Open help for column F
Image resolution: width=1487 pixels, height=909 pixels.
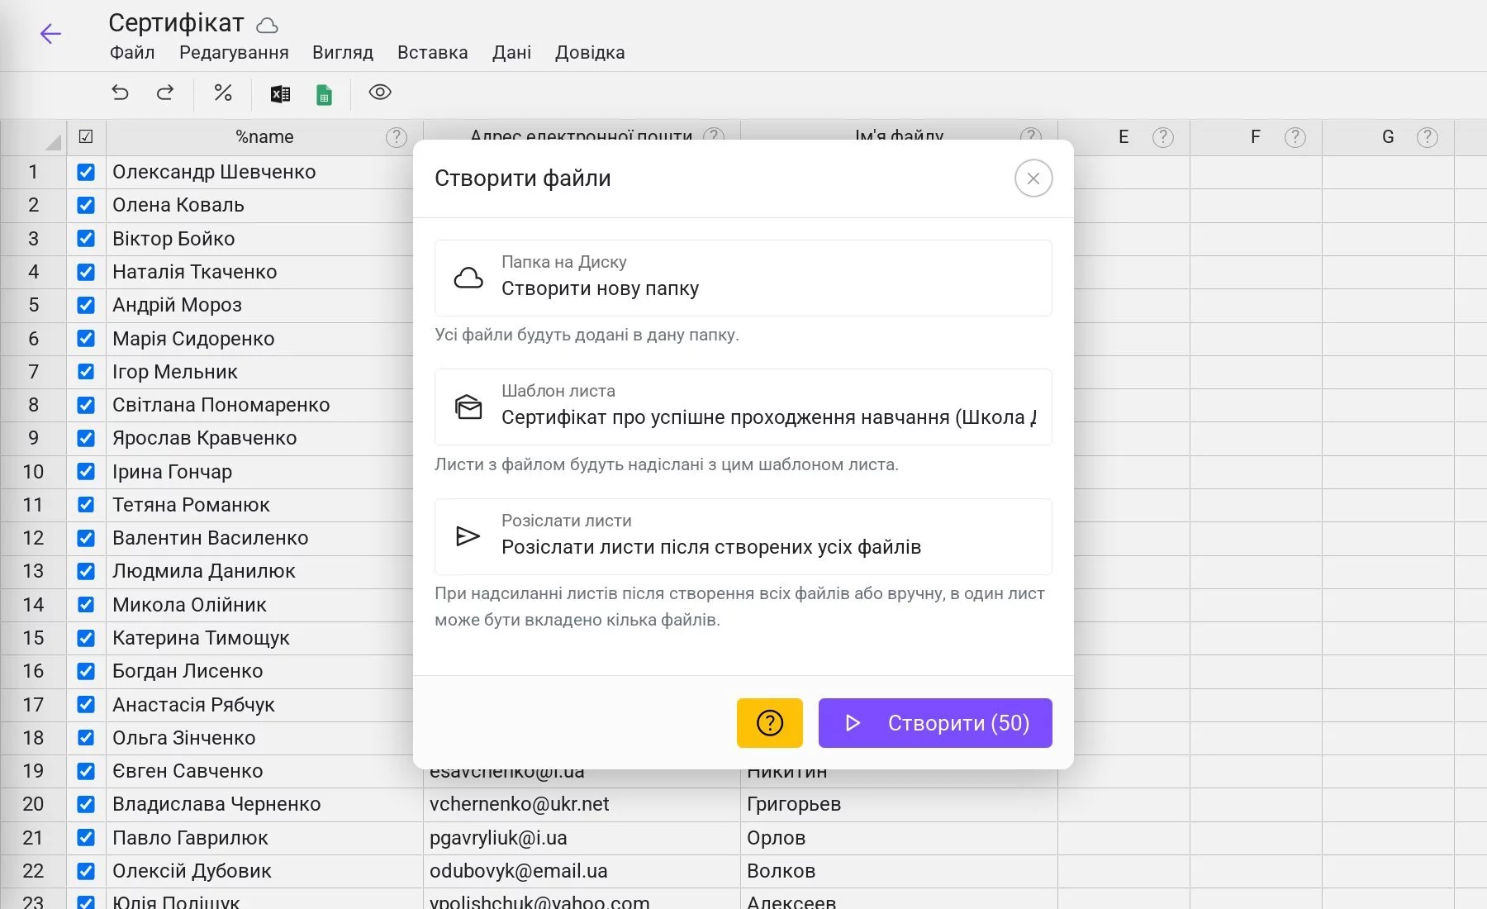point(1295,137)
